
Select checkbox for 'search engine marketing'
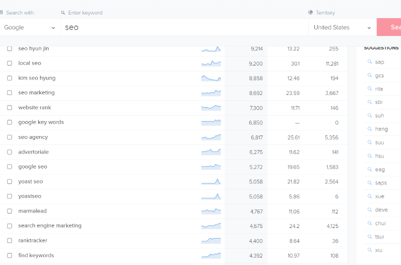click(10, 226)
